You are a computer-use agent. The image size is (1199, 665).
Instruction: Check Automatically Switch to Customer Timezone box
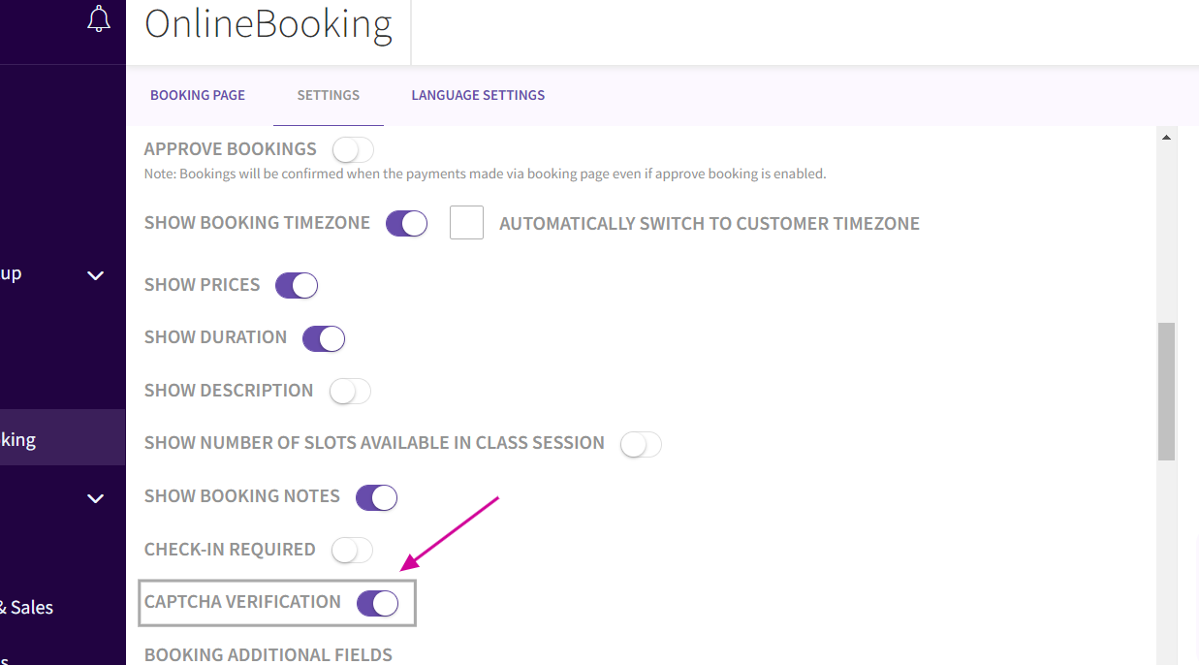466,223
